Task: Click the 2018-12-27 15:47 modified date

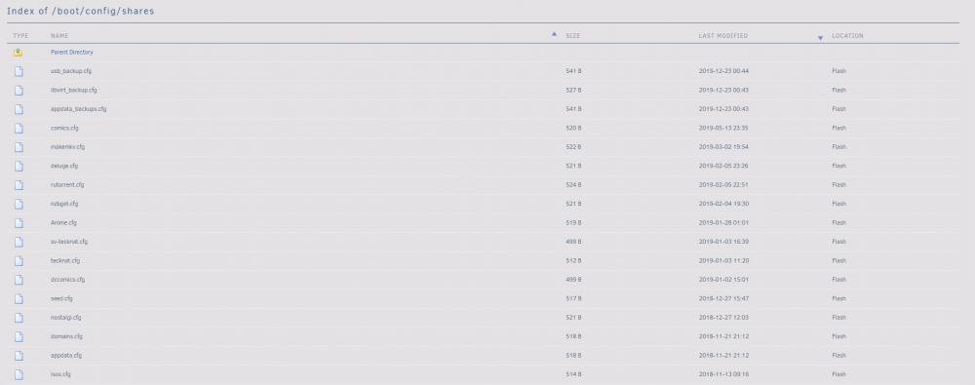Action: tap(723, 298)
